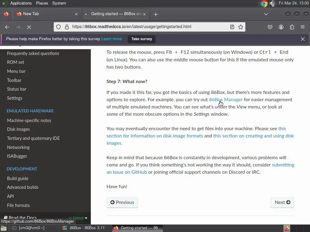The height and width of the screenshot is (232, 310).
Task: Toggle reader view icon in address bar
Action: tap(232, 27)
